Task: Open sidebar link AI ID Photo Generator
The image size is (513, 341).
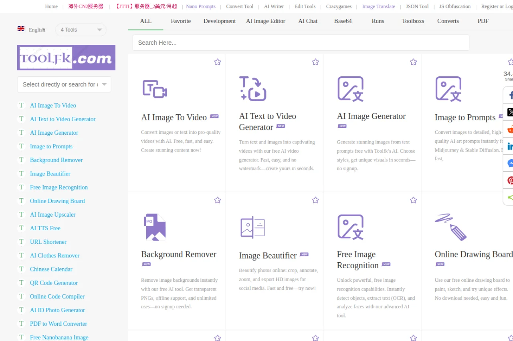Action: pos(58,310)
